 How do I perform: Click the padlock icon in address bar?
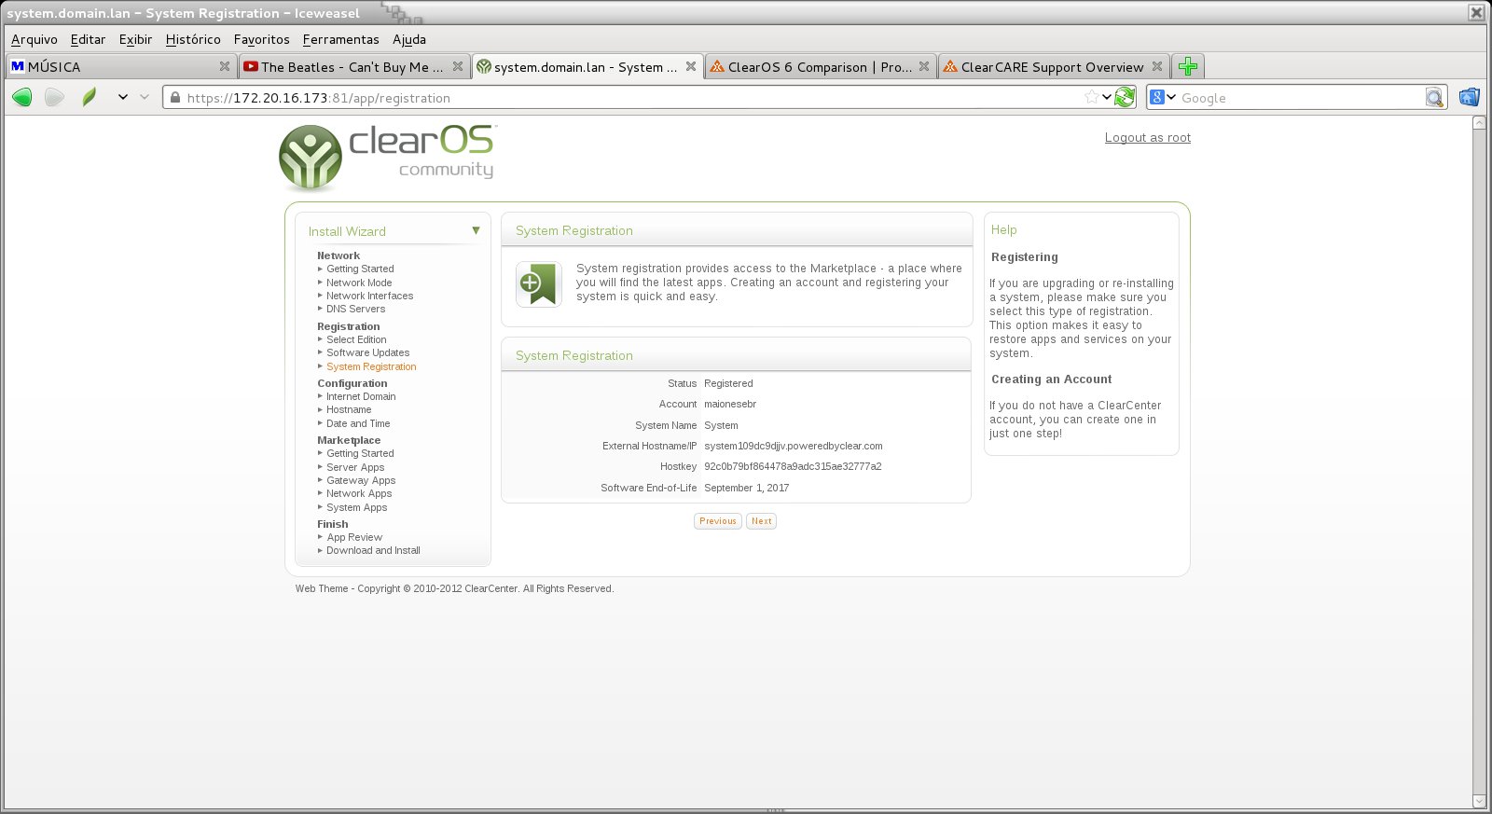pyautogui.click(x=175, y=97)
